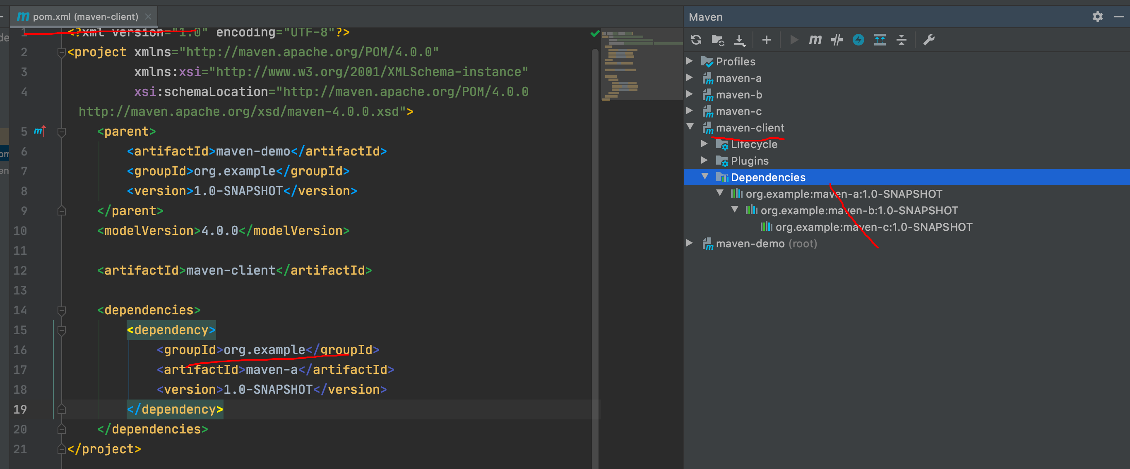
Task: Toggle Skip Tests Mode lightning icon
Action: pyautogui.click(x=858, y=40)
